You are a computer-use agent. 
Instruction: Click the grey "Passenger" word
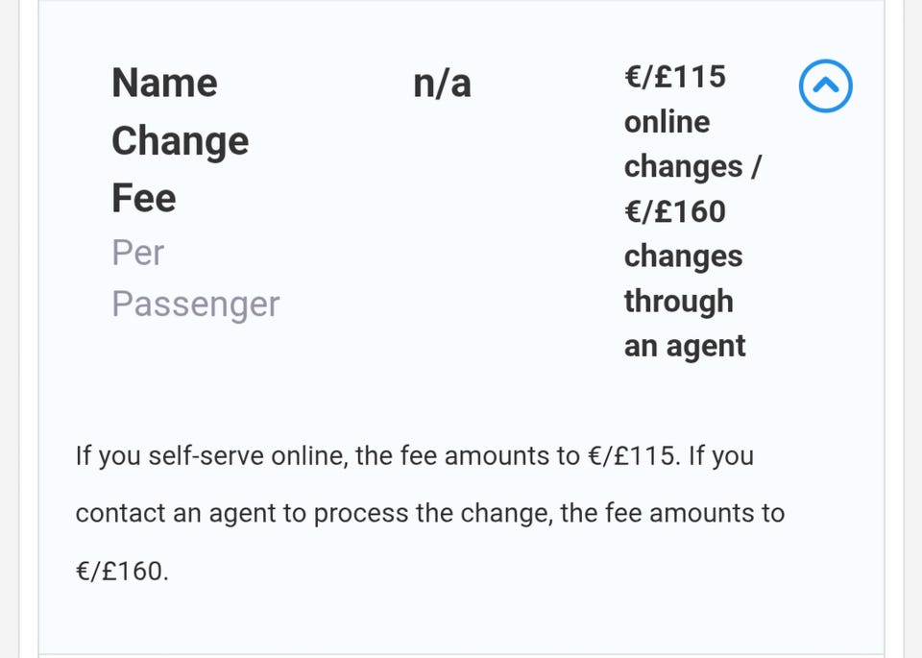click(x=195, y=305)
